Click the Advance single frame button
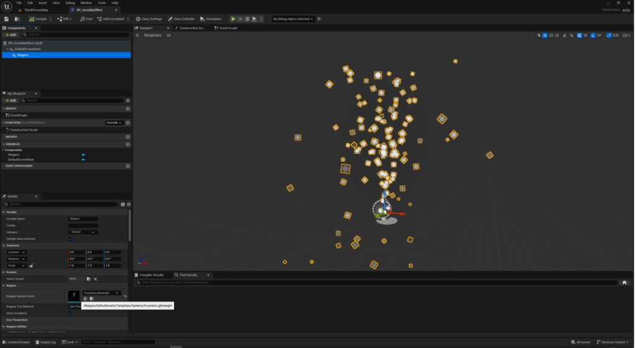This screenshot has height=348, width=636. point(240,19)
